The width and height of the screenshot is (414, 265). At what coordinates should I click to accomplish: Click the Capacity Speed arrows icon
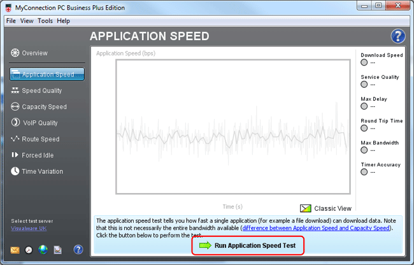pyautogui.click(x=15, y=106)
